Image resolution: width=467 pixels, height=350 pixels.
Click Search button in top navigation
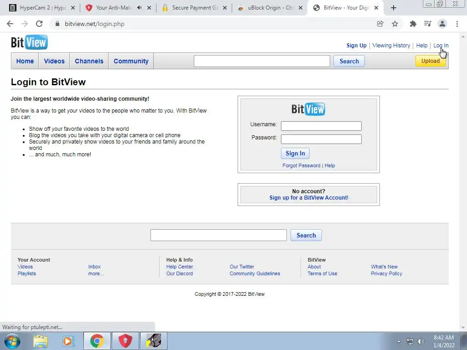pyautogui.click(x=349, y=62)
